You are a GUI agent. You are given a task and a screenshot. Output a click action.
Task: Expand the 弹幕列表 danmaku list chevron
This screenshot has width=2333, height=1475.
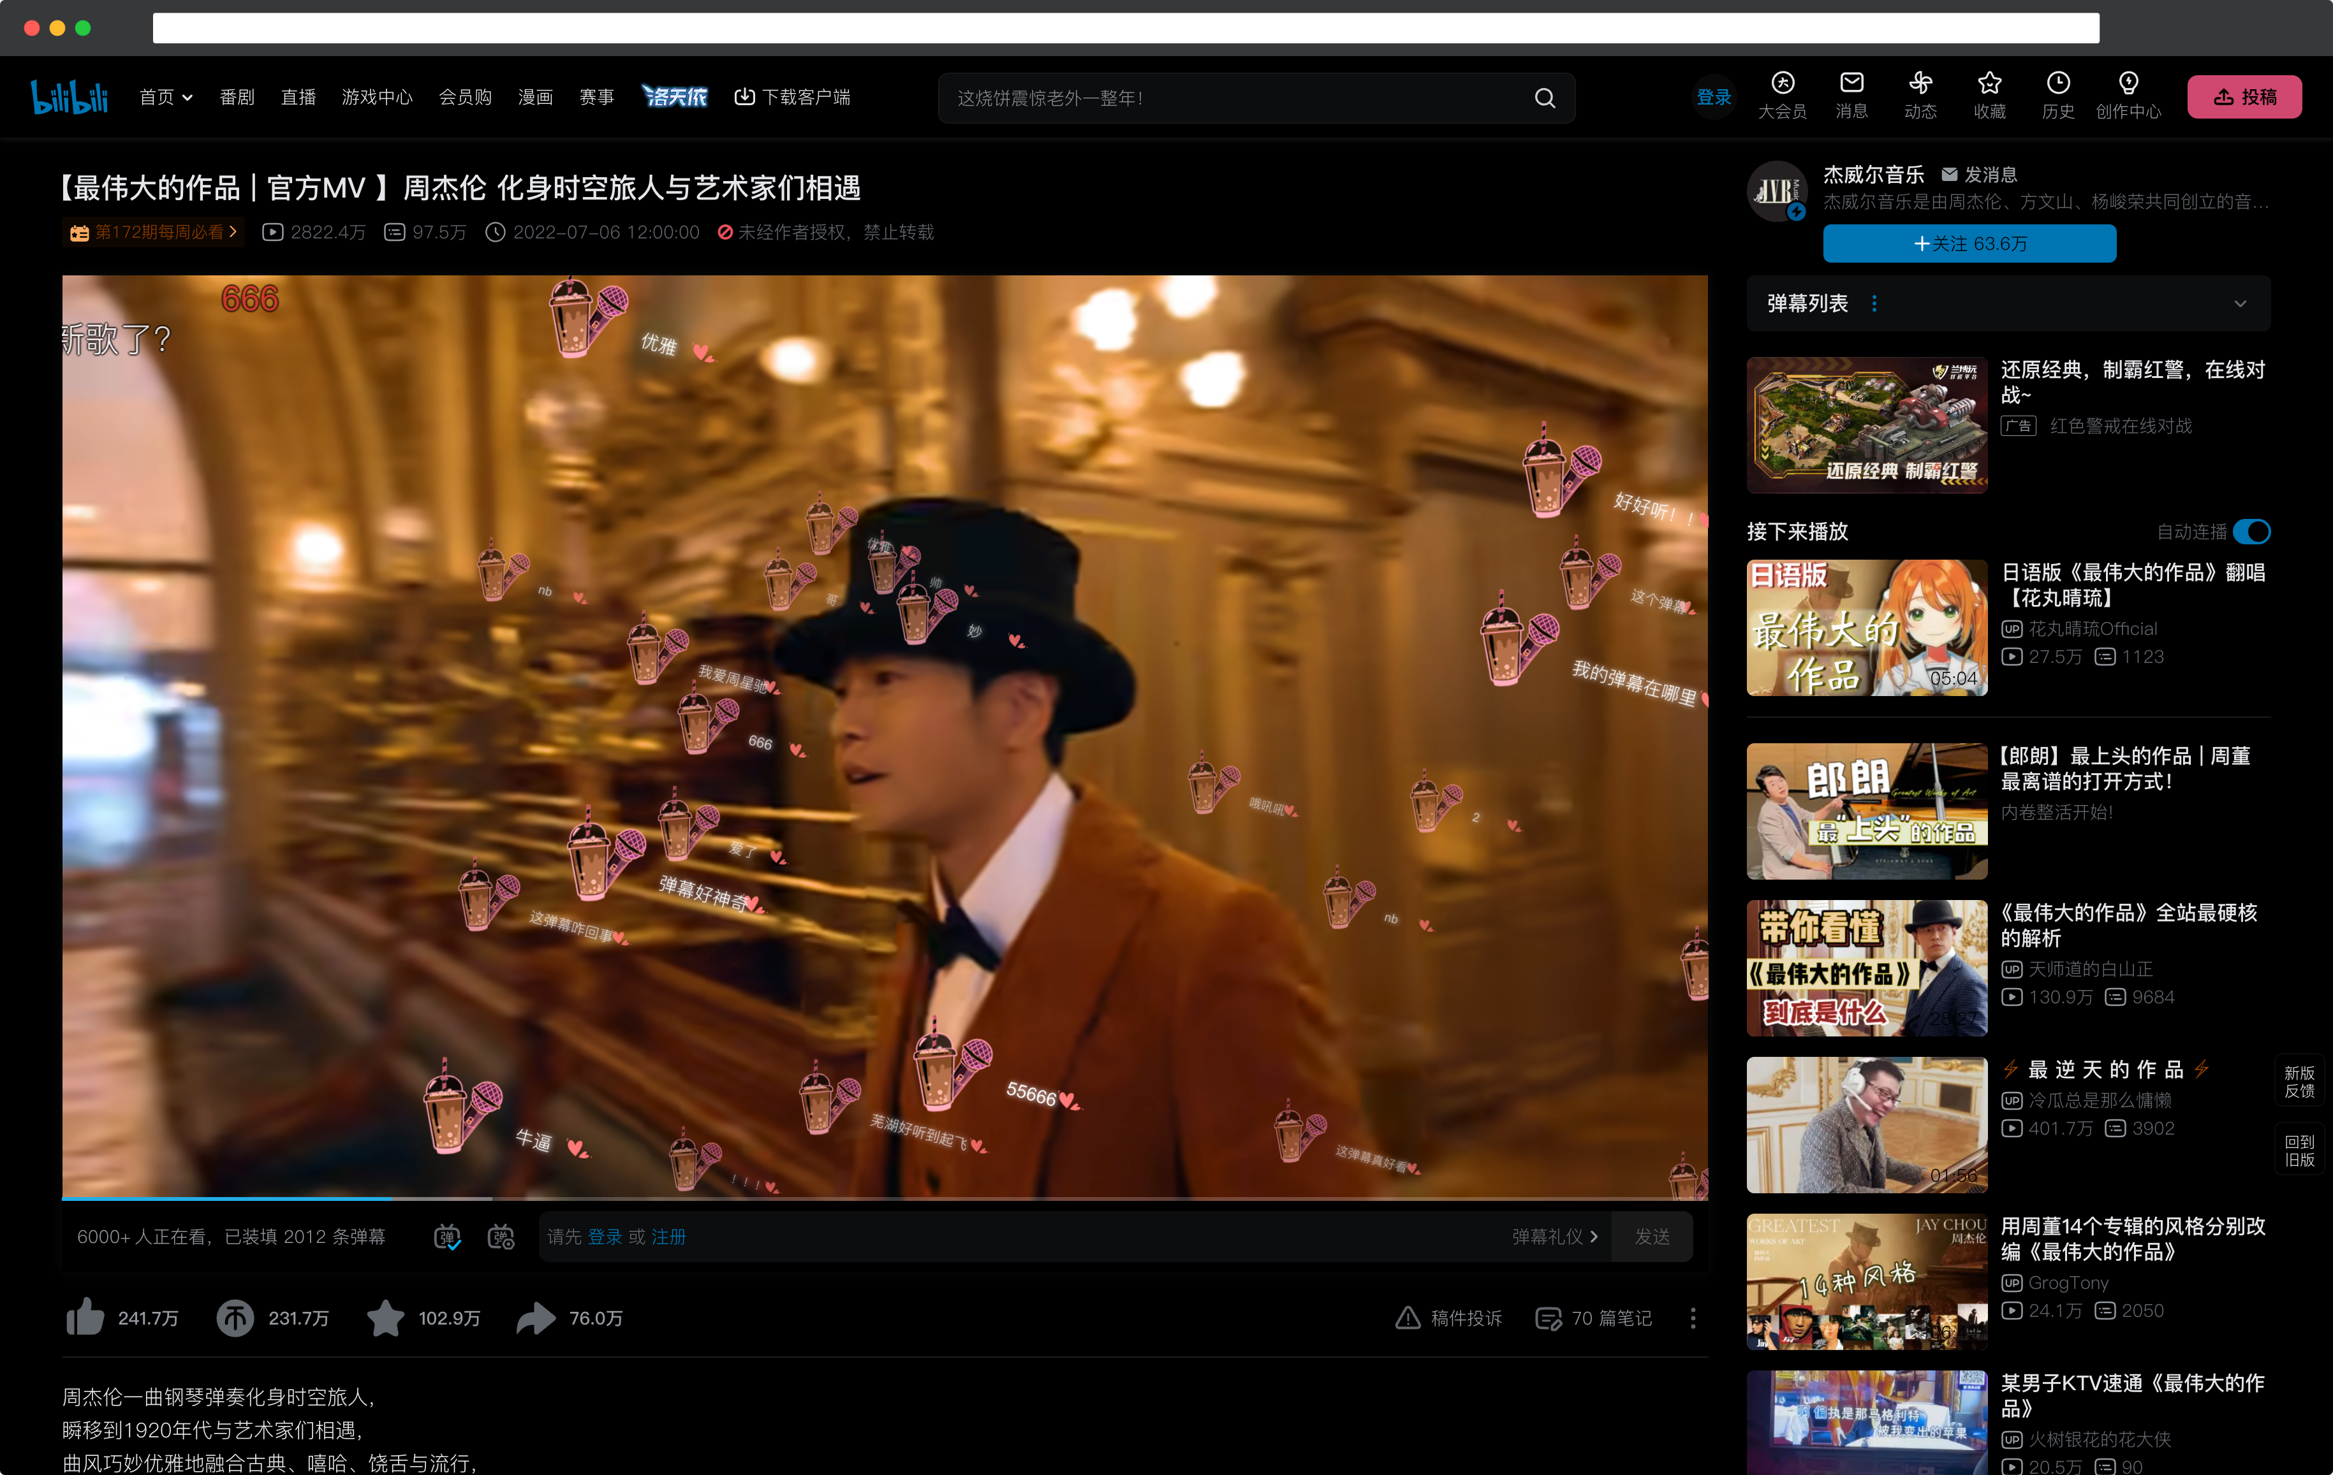[2240, 303]
